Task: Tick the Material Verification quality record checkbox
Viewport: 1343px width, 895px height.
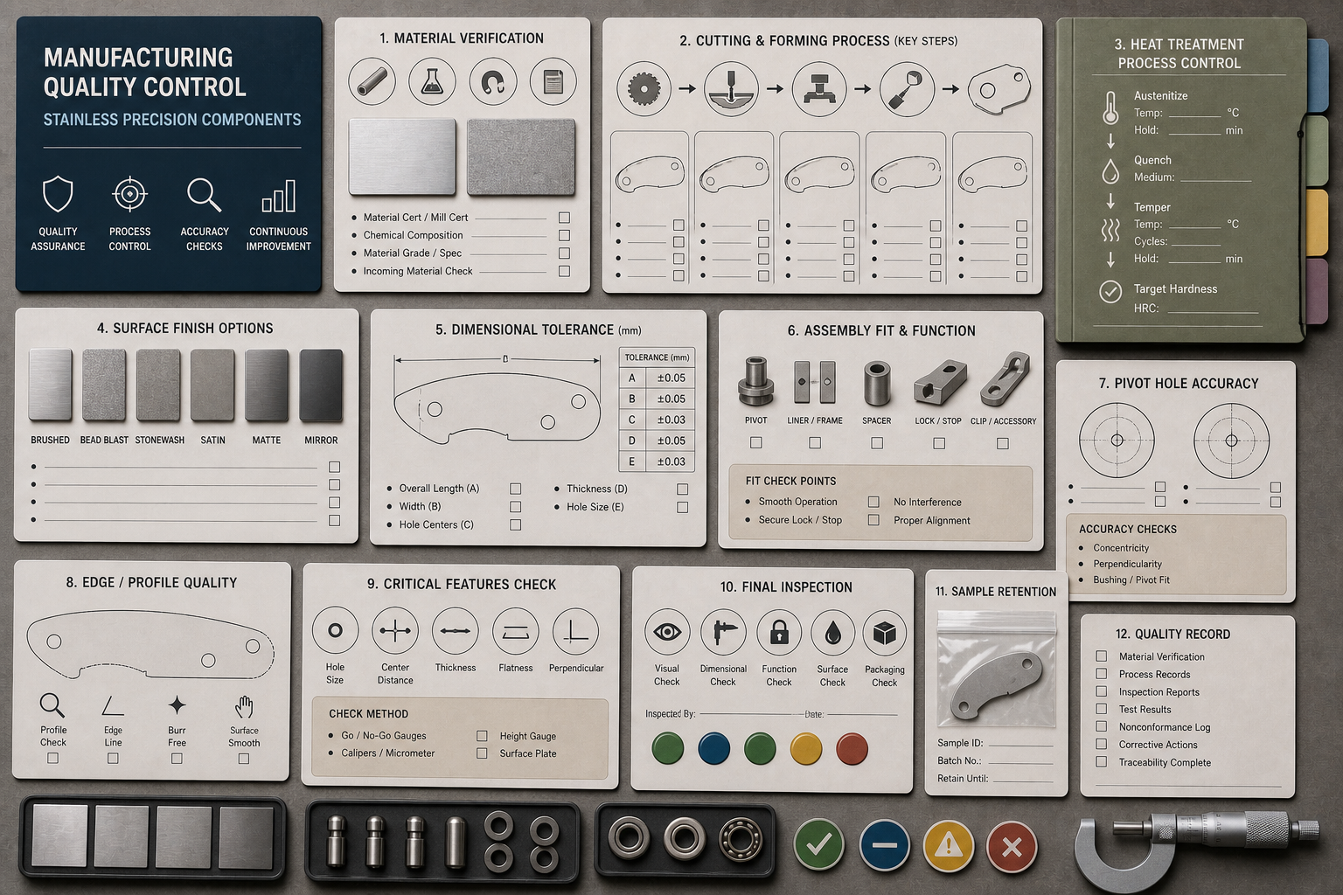Action: point(1102,656)
